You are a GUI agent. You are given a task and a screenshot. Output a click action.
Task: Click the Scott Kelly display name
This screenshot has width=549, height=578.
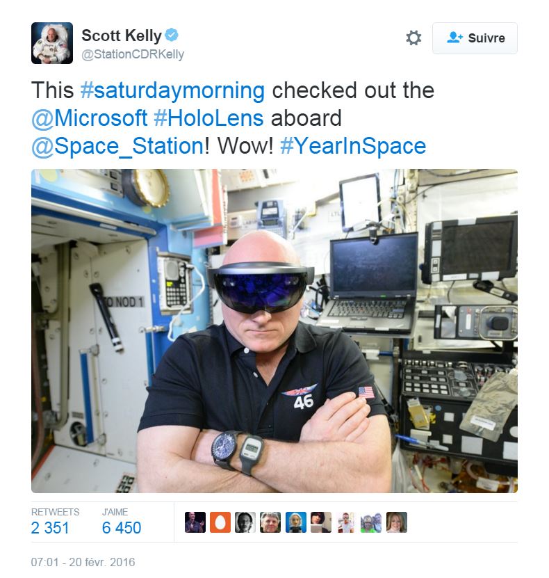[122, 35]
